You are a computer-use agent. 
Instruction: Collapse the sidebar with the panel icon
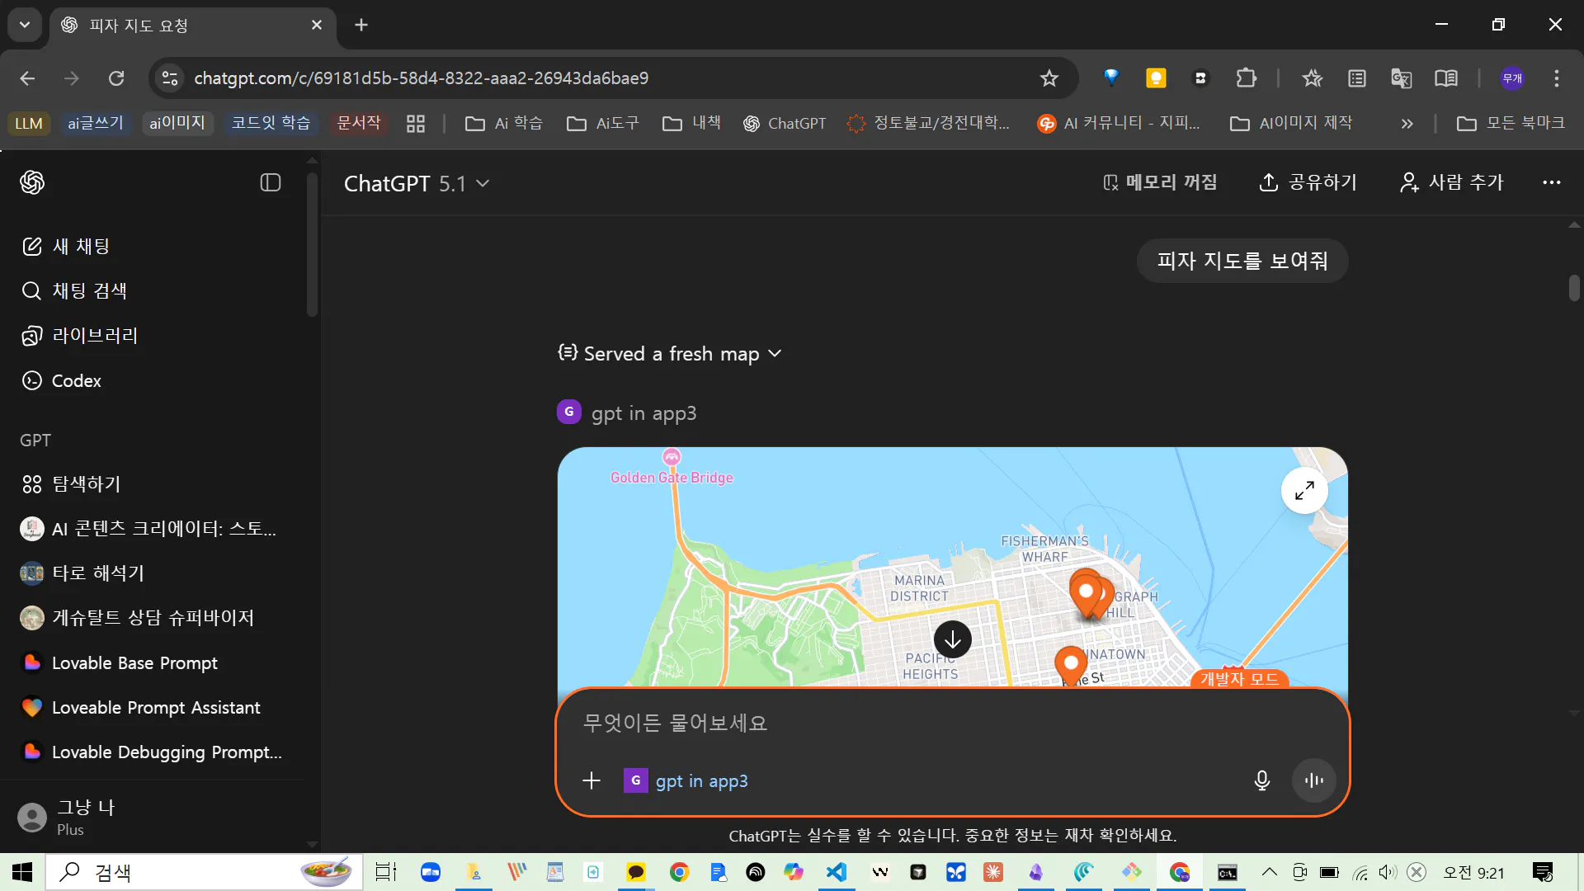[271, 182]
